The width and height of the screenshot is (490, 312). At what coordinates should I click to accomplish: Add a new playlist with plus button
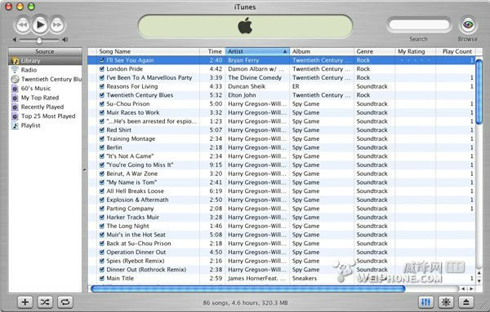pos(25,301)
